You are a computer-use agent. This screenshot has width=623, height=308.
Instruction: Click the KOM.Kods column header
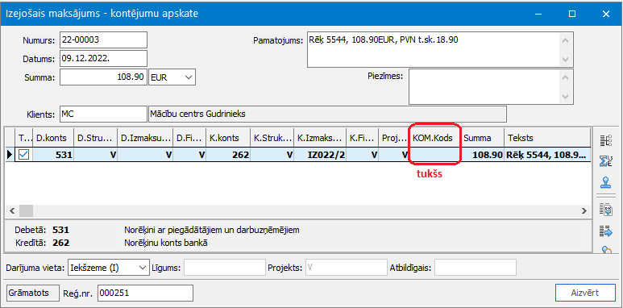click(434, 138)
